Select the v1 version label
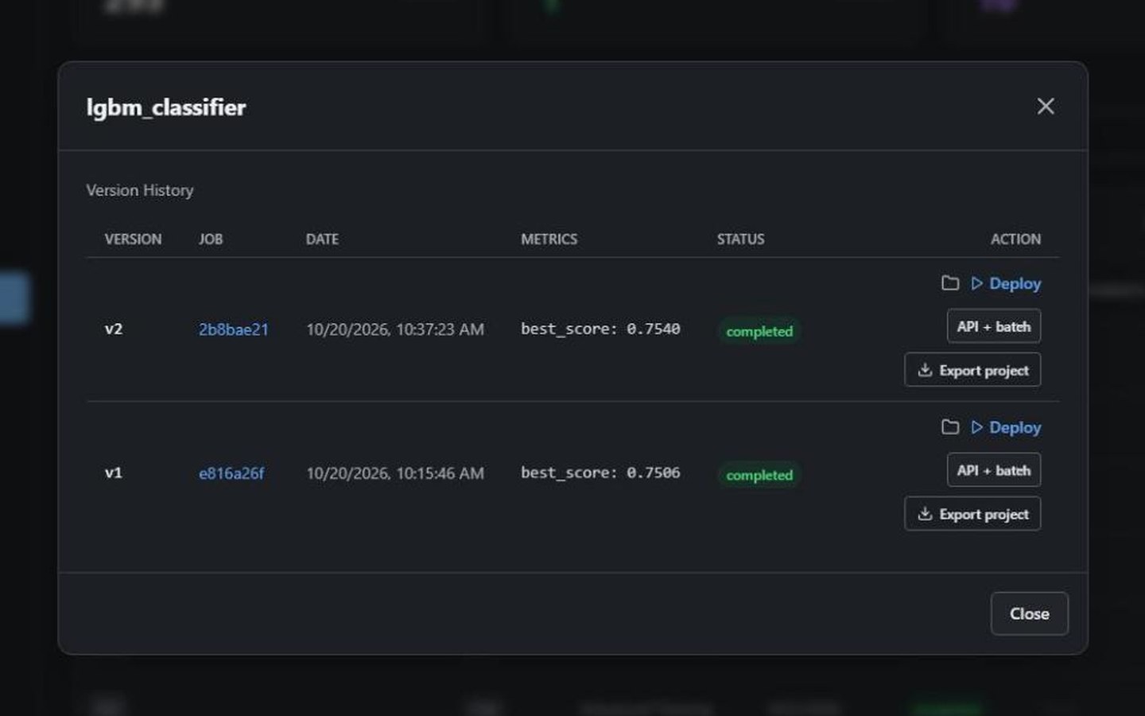 [x=114, y=473]
